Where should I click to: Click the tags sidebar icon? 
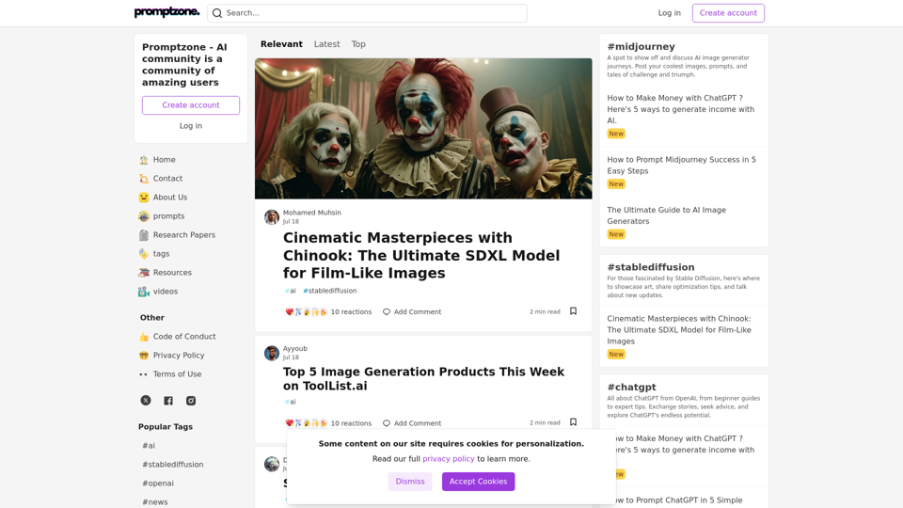tap(143, 254)
